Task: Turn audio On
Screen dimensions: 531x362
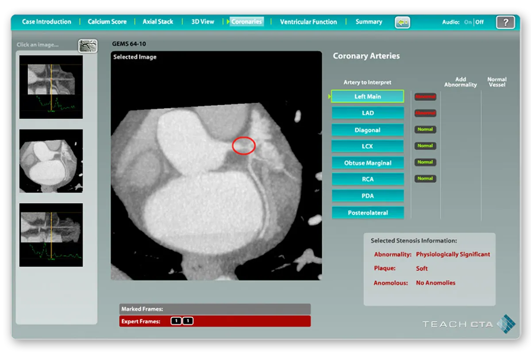Action: (x=468, y=22)
